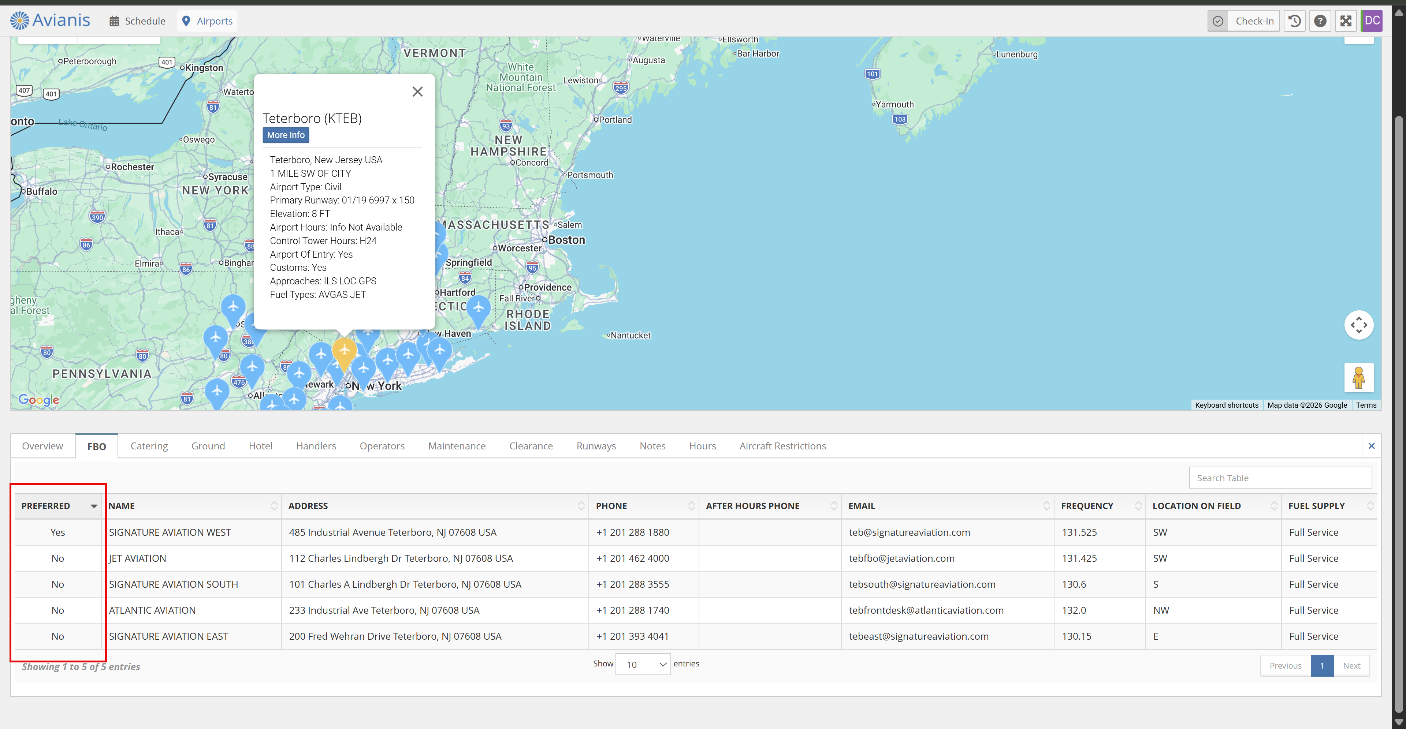Click the DC user avatar
This screenshot has height=729, width=1406.
1372,21
